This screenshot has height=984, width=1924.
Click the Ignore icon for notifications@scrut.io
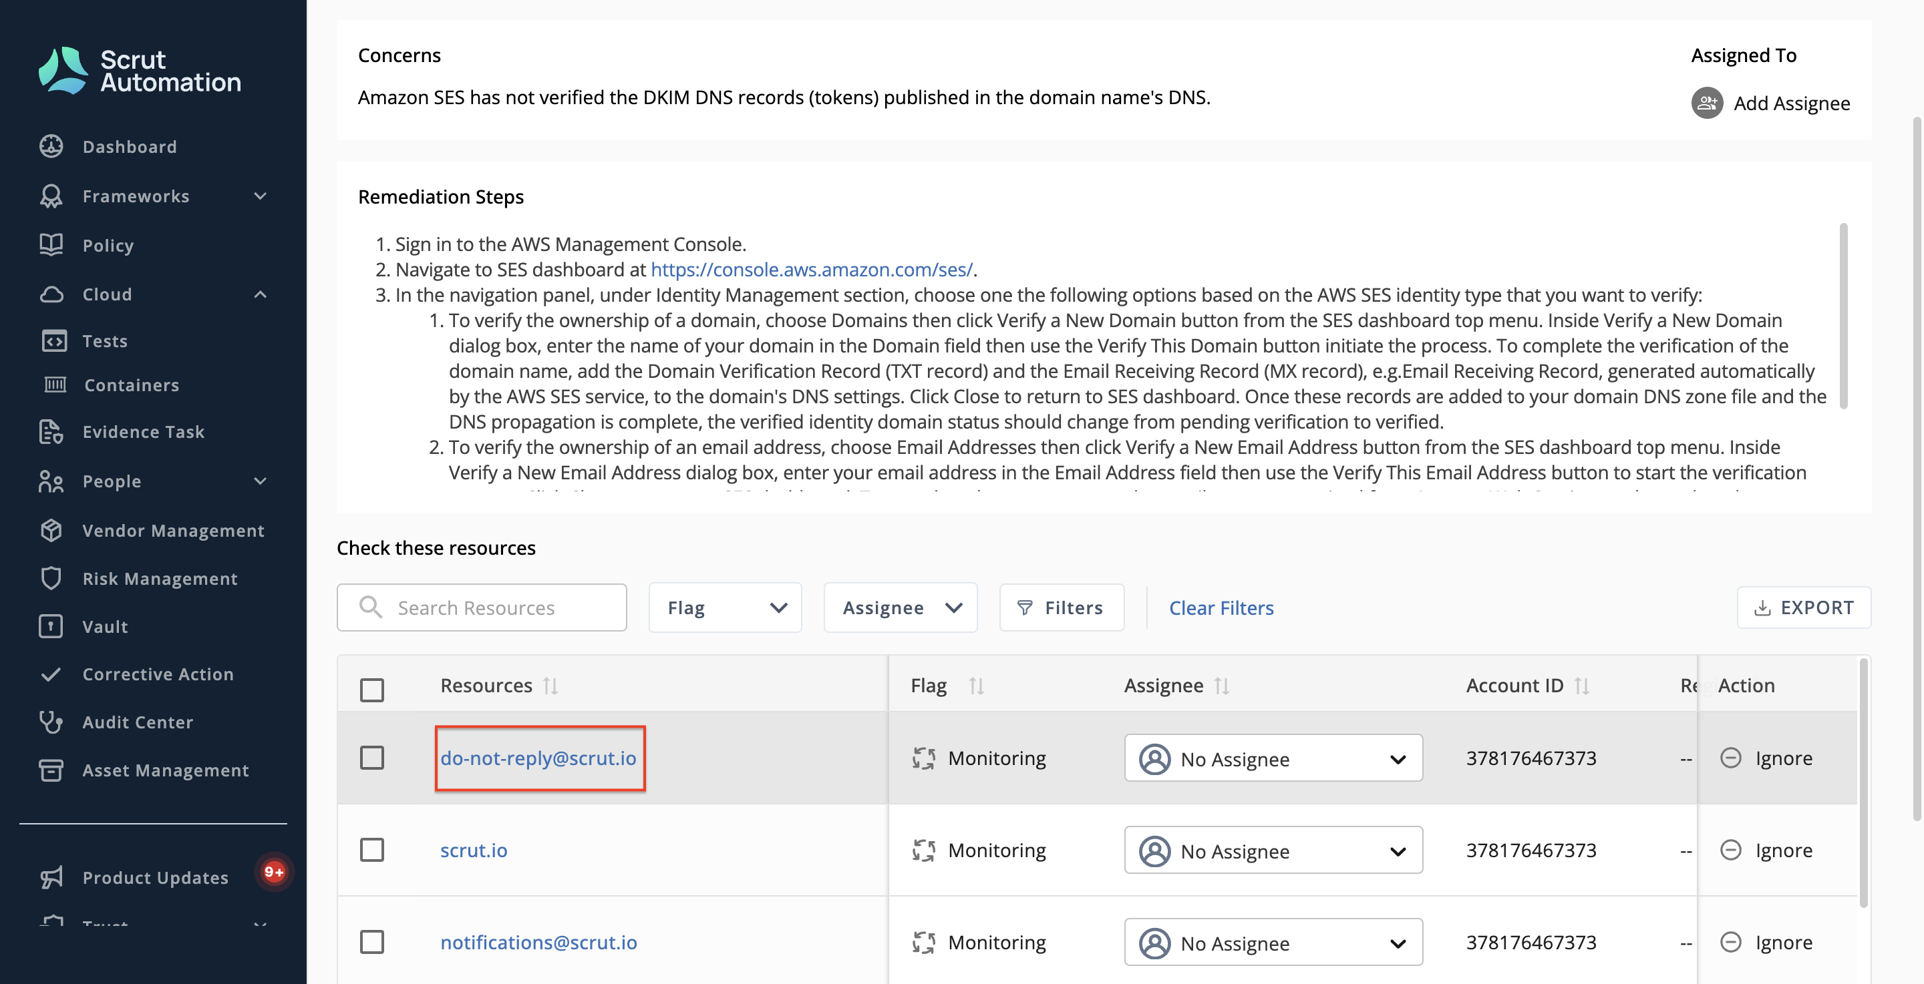(x=1730, y=942)
